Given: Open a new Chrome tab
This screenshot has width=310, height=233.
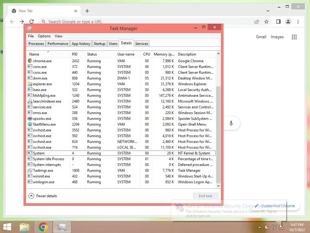Looking at the screenshot, I should point(87,11).
